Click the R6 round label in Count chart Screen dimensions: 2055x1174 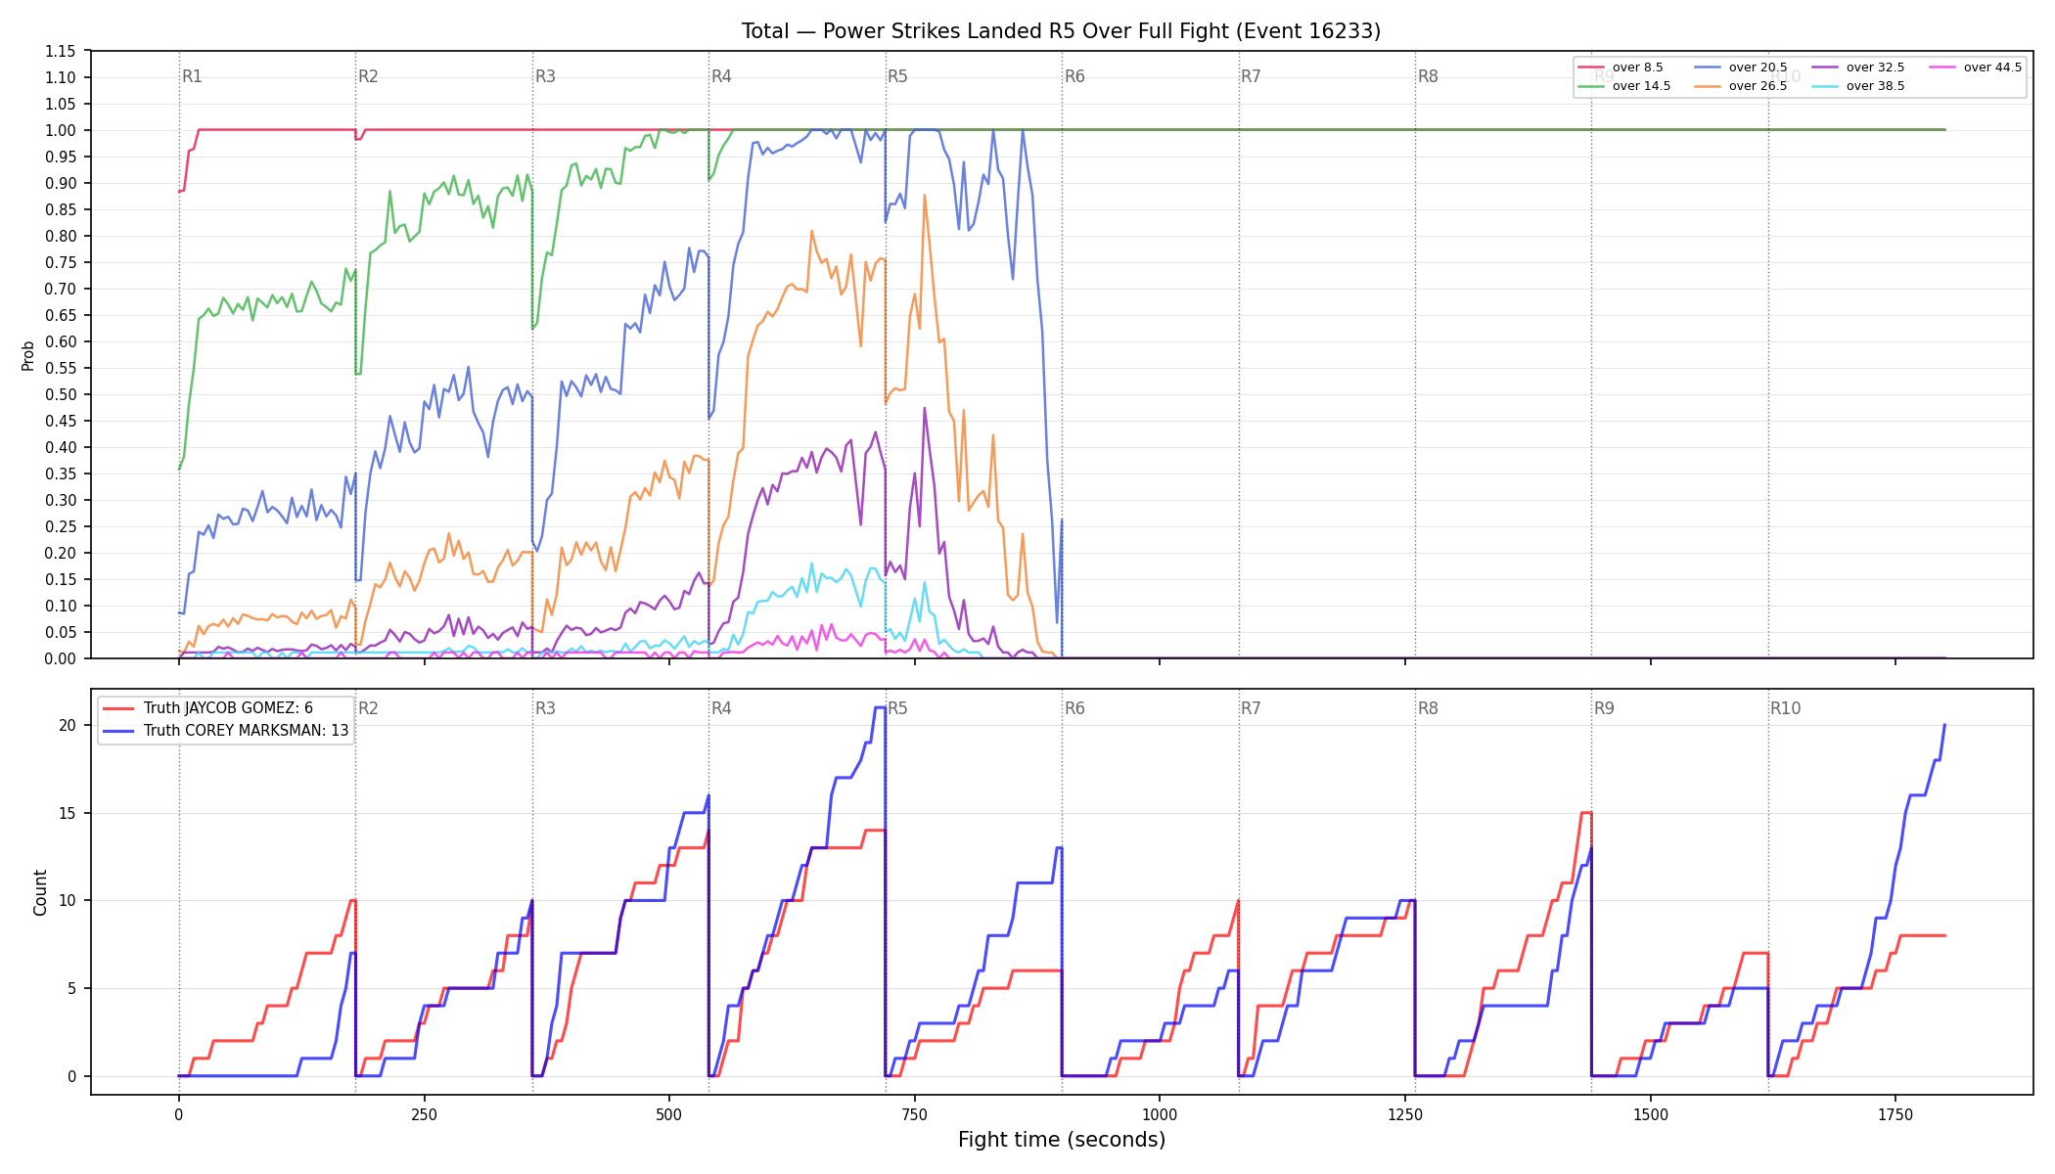pyautogui.click(x=1074, y=708)
